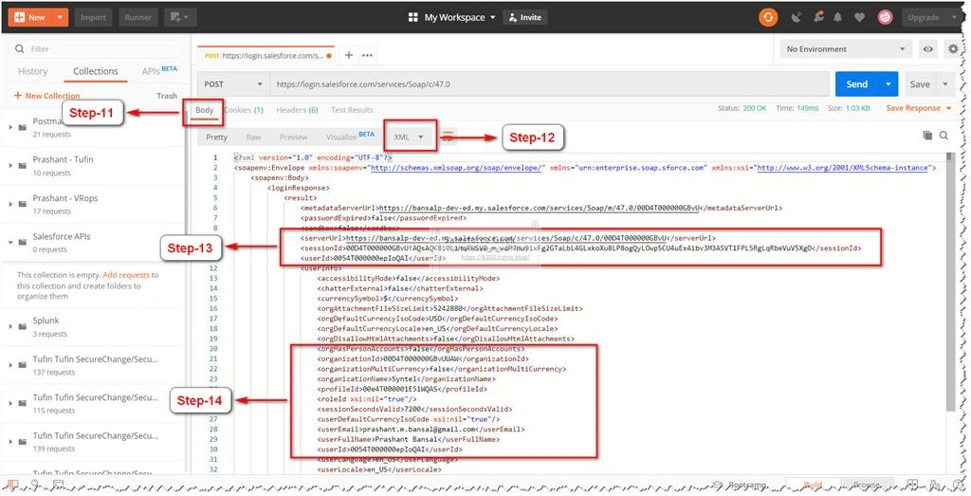Select the POST login.salesforce.com request tab
Image resolution: width=971 pixels, height=496 pixels.
pyautogui.click(x=266, y=55)
